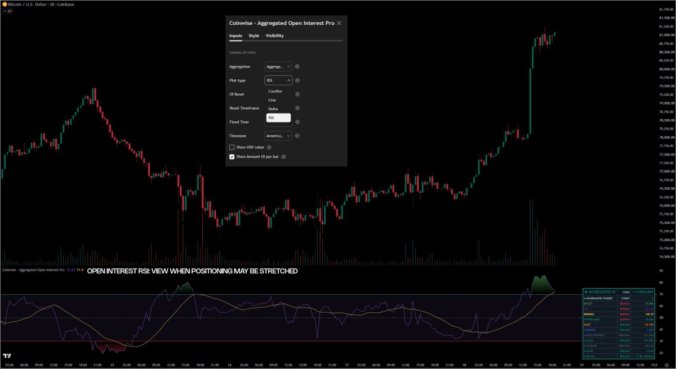676x369 pixels.
Task: Switch to the Style tab
Action: [x=254, y=35]
